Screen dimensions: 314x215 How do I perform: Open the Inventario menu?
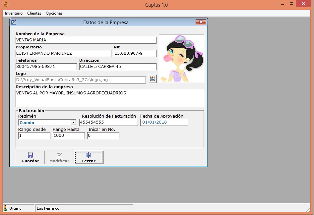click(x=14, y=13)
